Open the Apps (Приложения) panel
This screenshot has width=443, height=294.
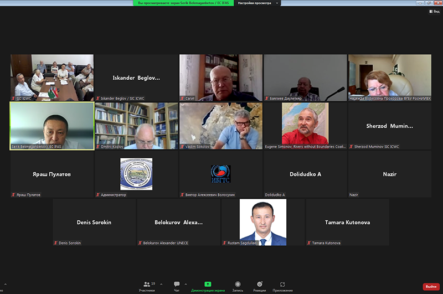click(282, 286)
